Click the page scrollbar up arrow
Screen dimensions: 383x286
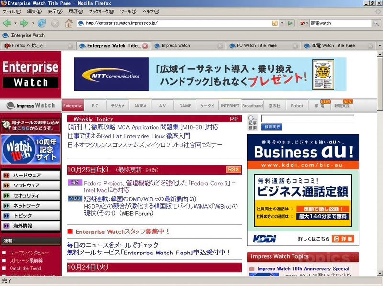pyautogui.click(x=380, y=54)
